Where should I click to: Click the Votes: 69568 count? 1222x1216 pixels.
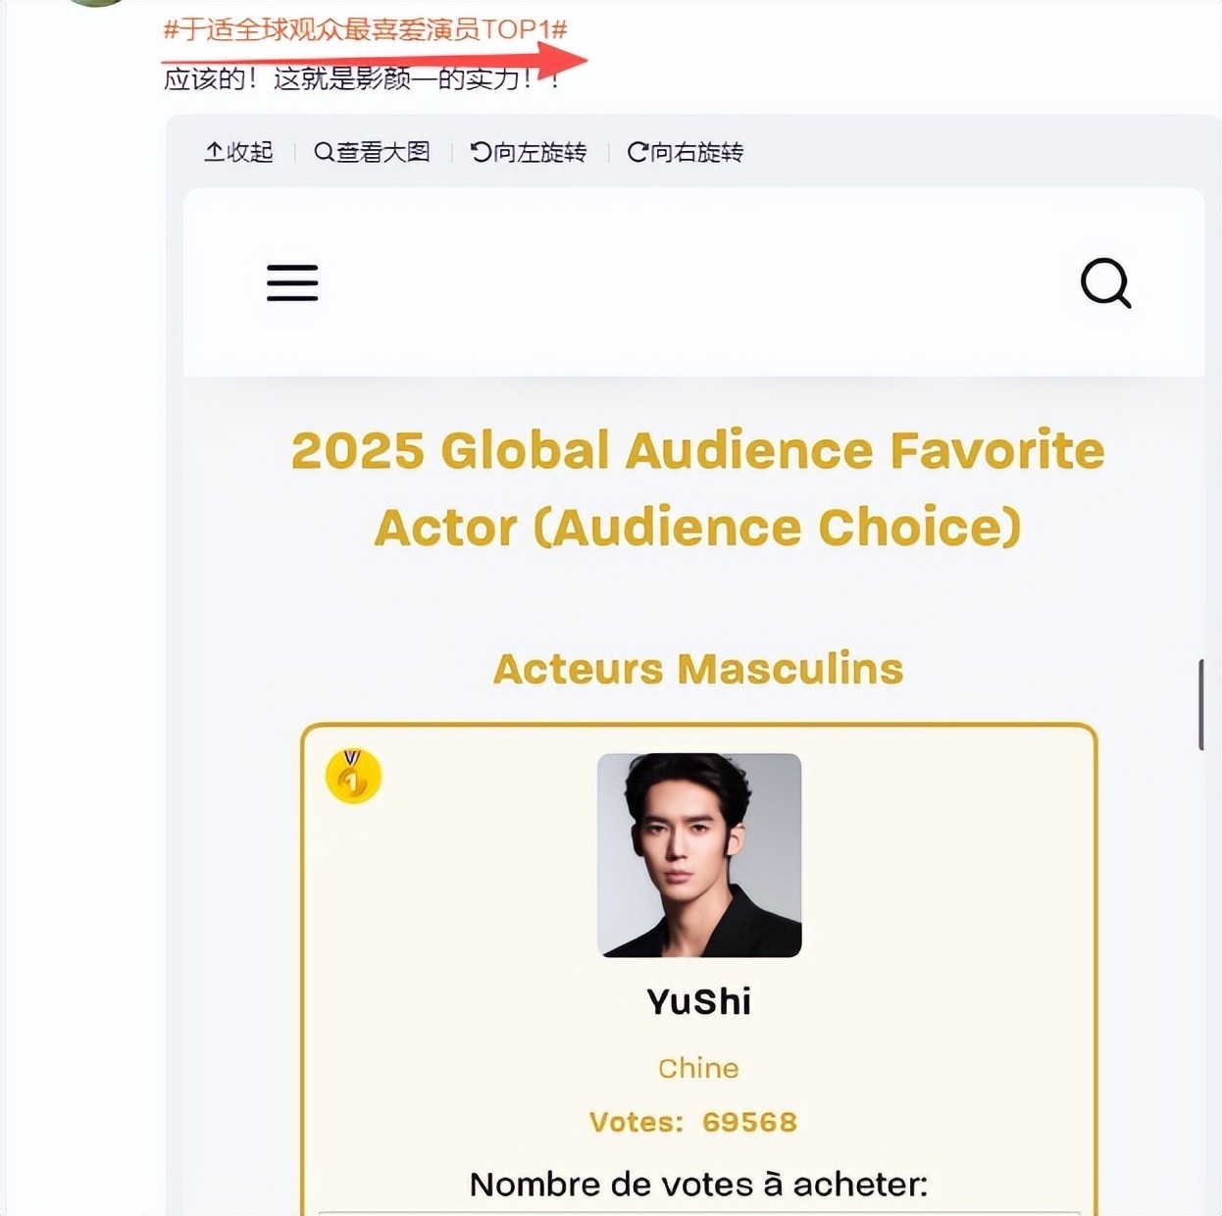pos(693,1122)
